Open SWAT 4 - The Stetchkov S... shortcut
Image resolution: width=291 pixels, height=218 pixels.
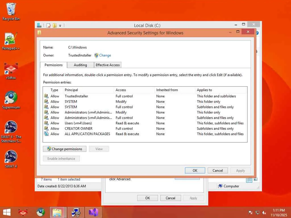click(x=11, y=132)
